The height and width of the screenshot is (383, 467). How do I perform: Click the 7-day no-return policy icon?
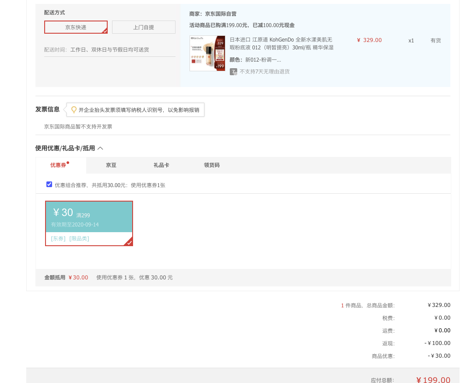[233, 72]
